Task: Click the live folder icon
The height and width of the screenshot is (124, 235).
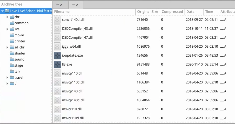Action: tap(12, 29)
